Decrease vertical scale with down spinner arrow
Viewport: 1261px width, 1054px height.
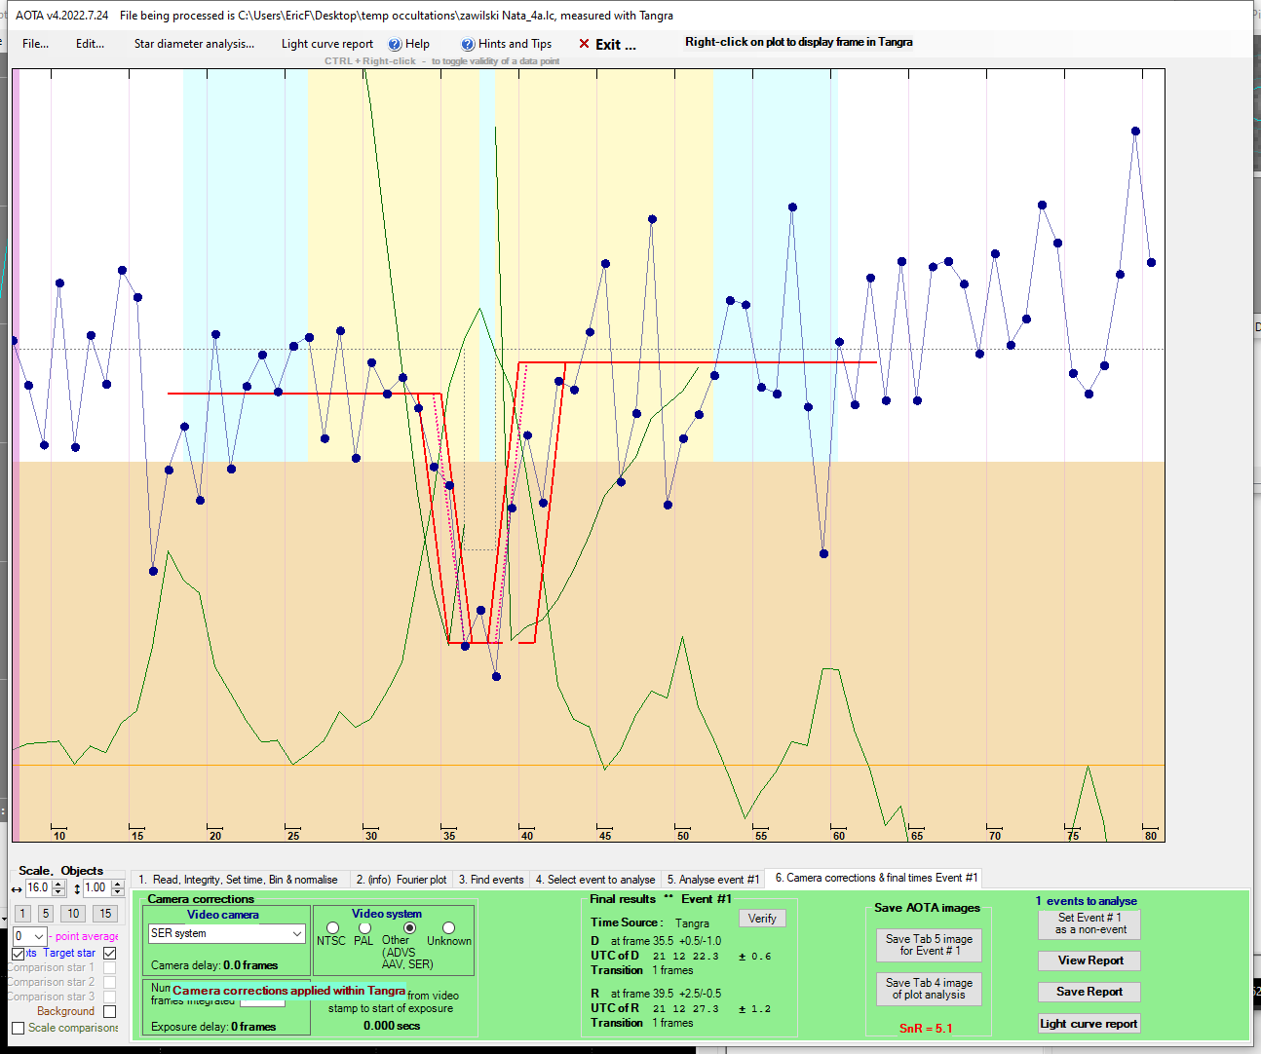pyautogui.click(x=118, y=892)
